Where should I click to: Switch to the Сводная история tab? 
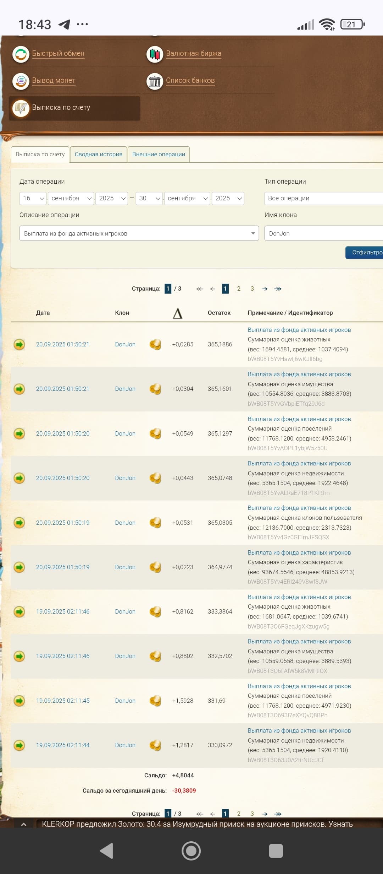98,155
